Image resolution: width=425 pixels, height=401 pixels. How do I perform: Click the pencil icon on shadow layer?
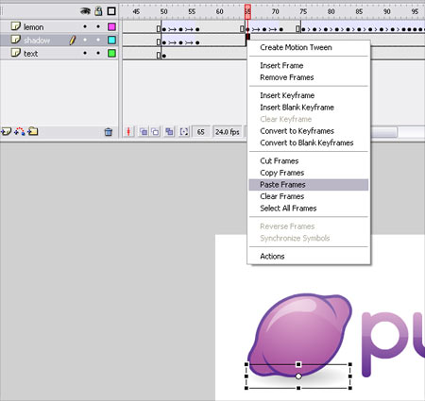click(73, 40)
